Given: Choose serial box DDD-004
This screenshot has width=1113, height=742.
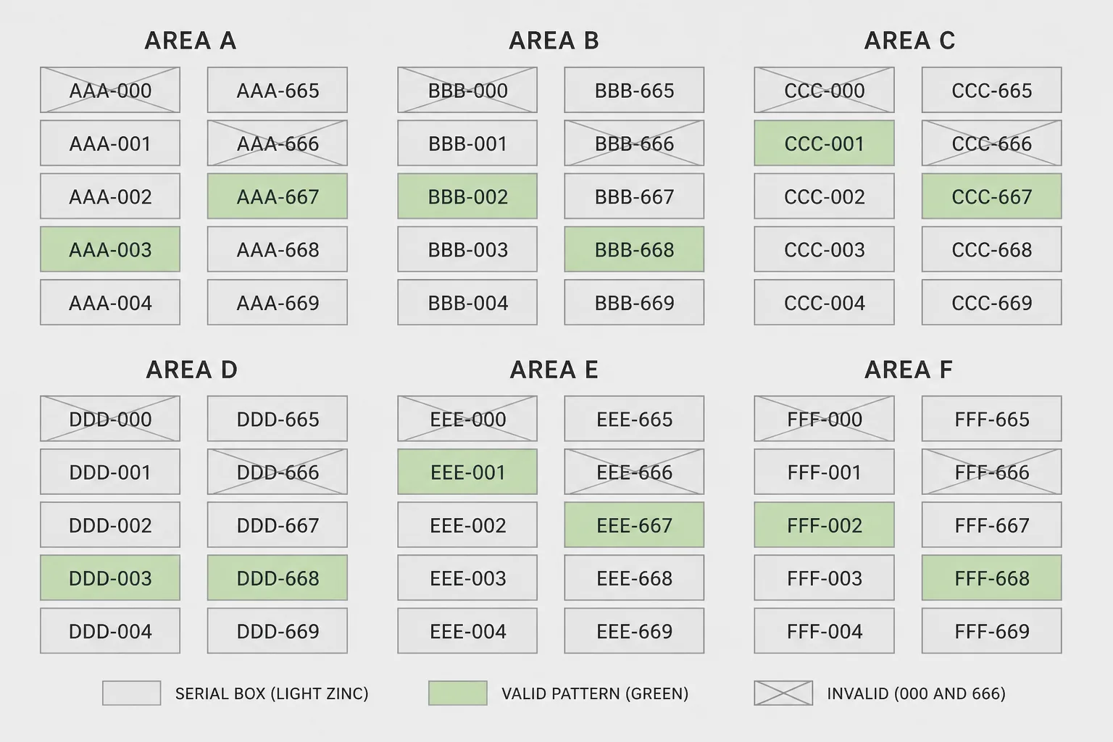Looking at the screenshot, I should tap(110, 630).
